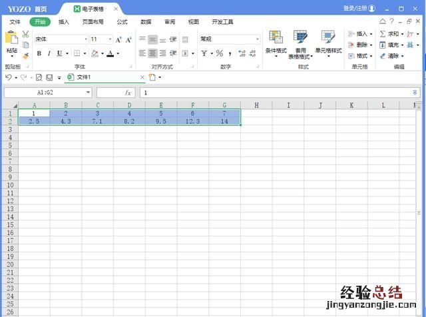Click the fill color bucket icon
426x317 pixels.
click(95, 53)
